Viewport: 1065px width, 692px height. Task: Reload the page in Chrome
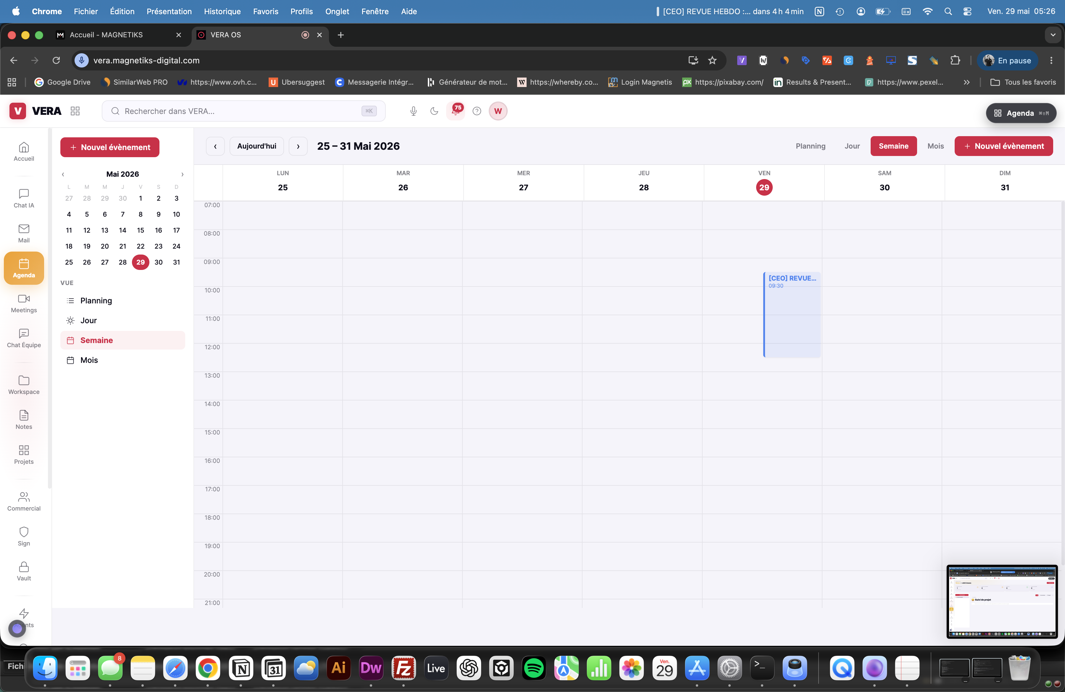pos(56,60)
